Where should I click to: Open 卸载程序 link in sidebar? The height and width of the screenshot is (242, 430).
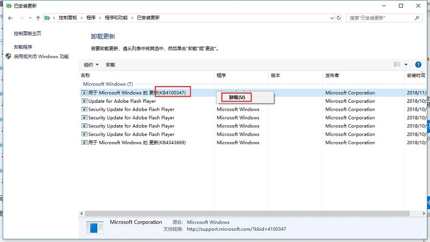[23, 47]
